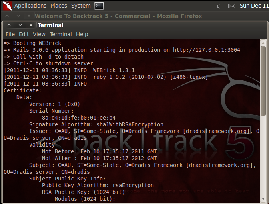Open the mail envelope icon in panel
The image size is (269, 204).
coord(231,6)
